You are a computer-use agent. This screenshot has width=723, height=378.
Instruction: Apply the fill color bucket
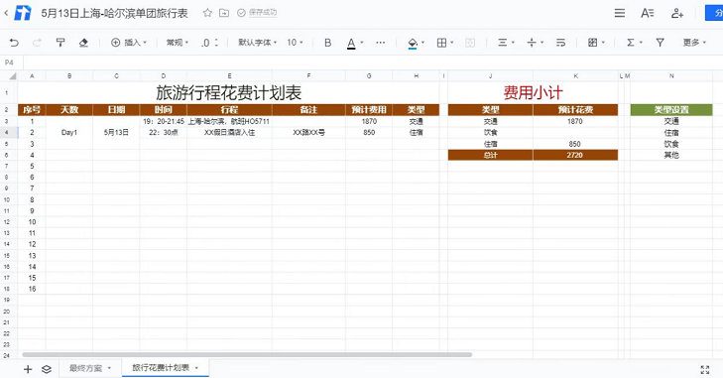pos(413,43)
